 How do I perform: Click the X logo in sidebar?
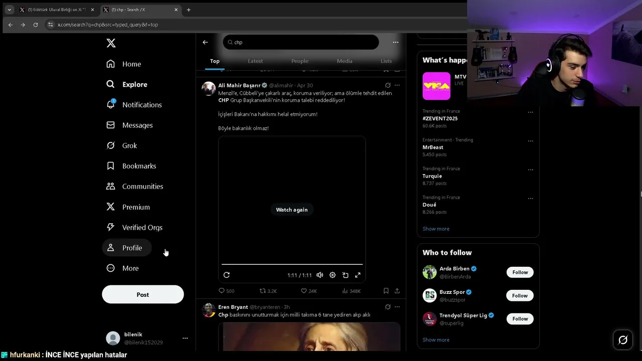111,43
